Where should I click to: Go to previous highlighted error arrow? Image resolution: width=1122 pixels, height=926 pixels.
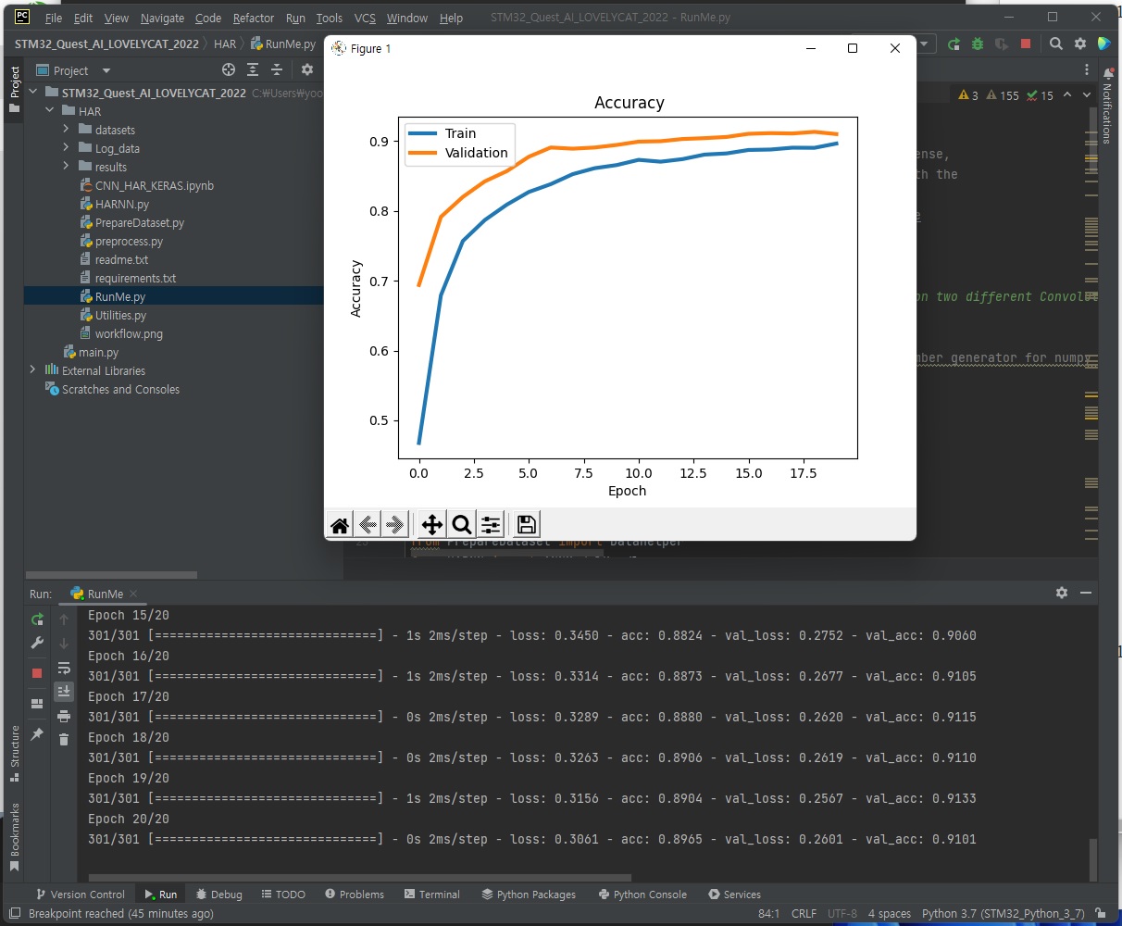click(x=1067, y=94)
